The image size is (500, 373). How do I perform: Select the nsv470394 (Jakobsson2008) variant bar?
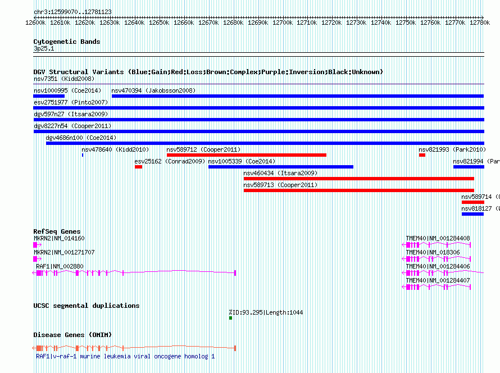(x=298, y=96)
